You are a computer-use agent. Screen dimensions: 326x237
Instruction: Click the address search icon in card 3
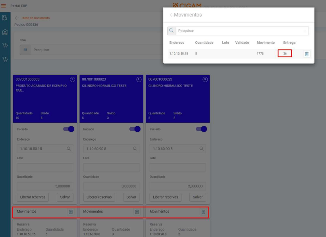(x=201, y=148)
